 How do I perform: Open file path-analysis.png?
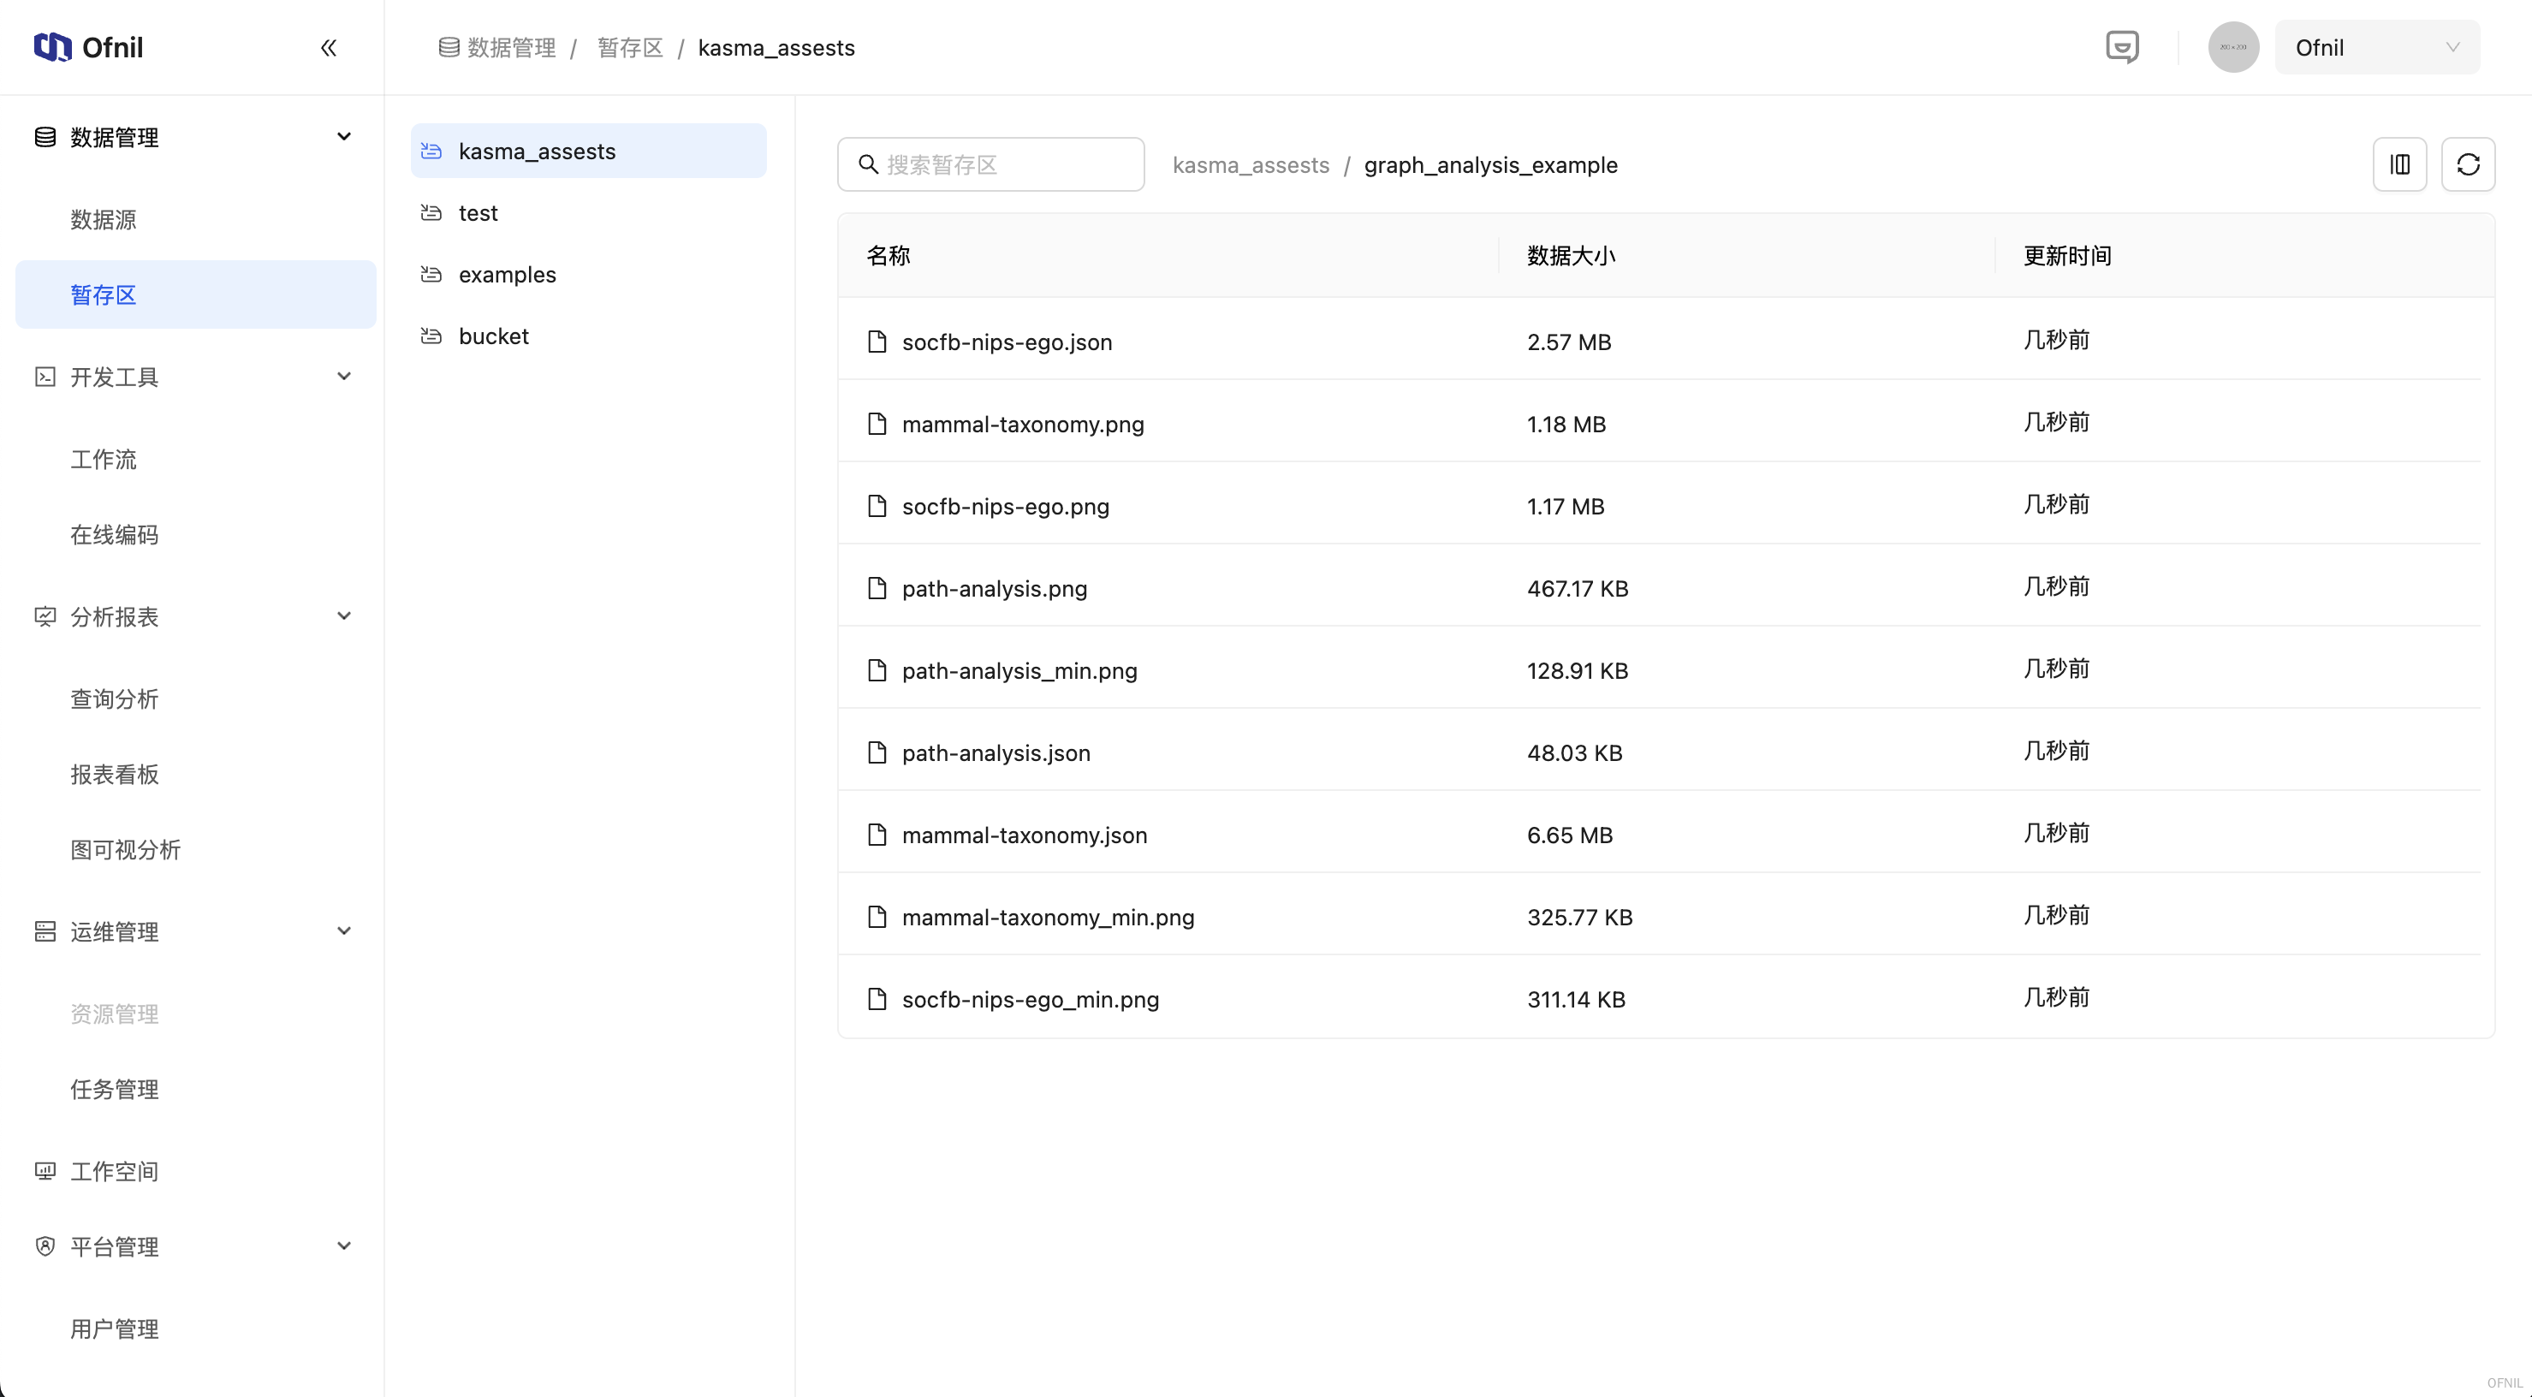coord(994,588)
